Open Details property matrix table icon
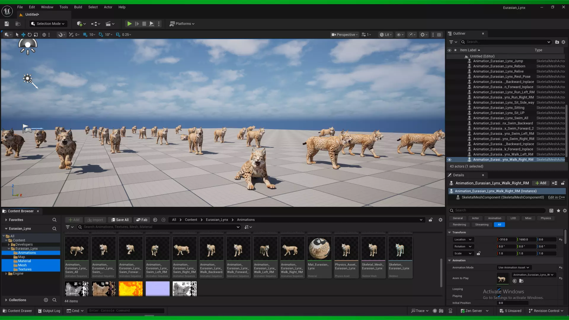Viewport: 569px width, 320px height. tap(551, 211)
